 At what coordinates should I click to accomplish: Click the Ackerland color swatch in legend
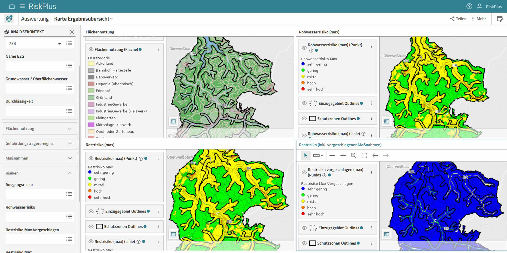[91, 64]
